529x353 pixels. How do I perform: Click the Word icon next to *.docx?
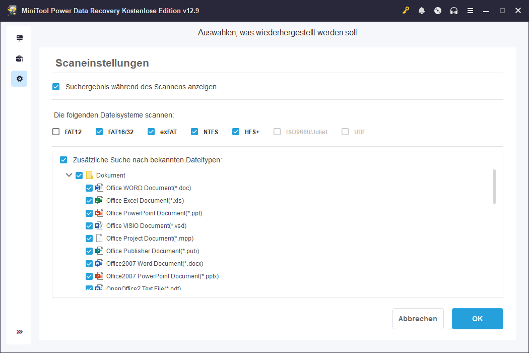click(x=99, y=263)
